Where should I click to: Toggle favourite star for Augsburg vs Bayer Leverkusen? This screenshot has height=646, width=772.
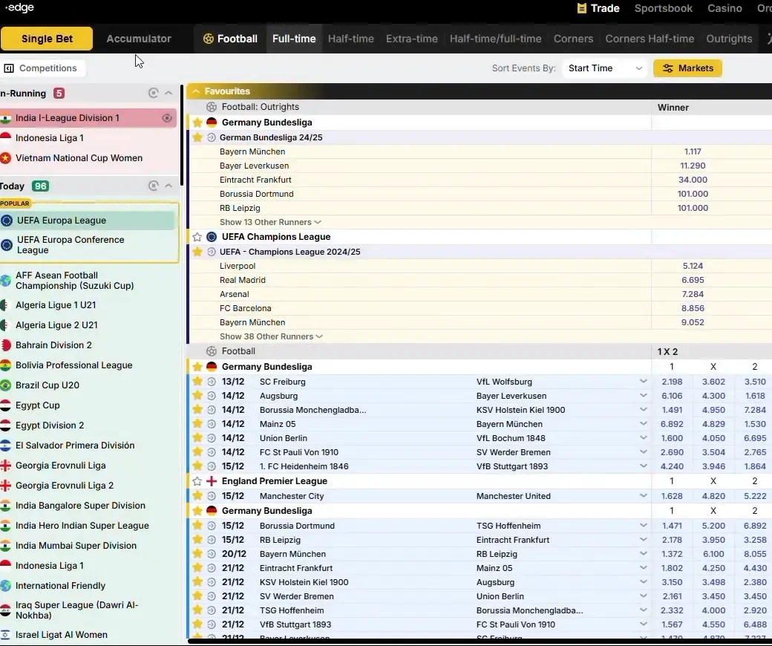(x=197, y=395)
